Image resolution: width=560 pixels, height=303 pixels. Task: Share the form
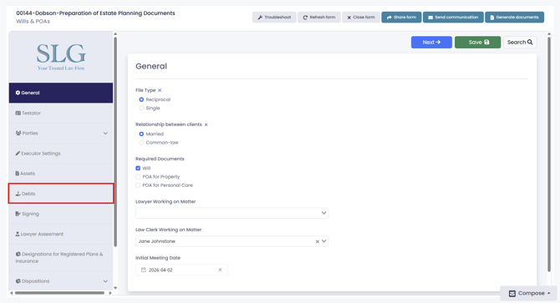coord(401,17)
